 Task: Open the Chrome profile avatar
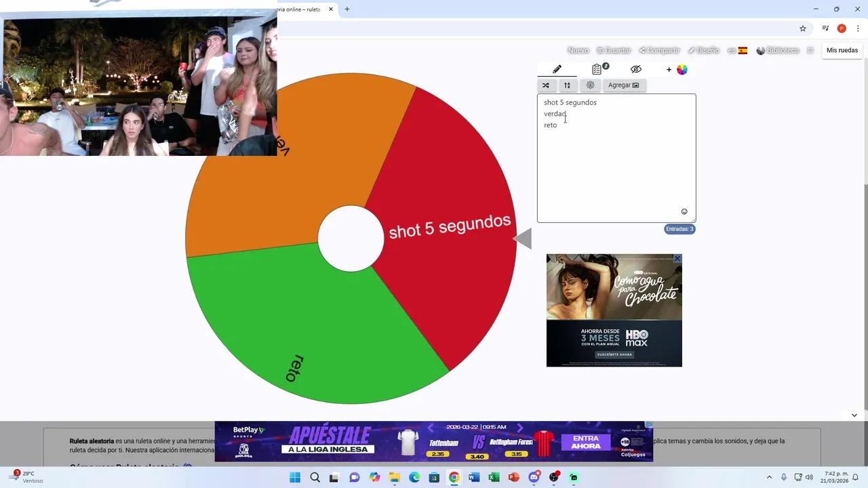[x=842, y=28]
